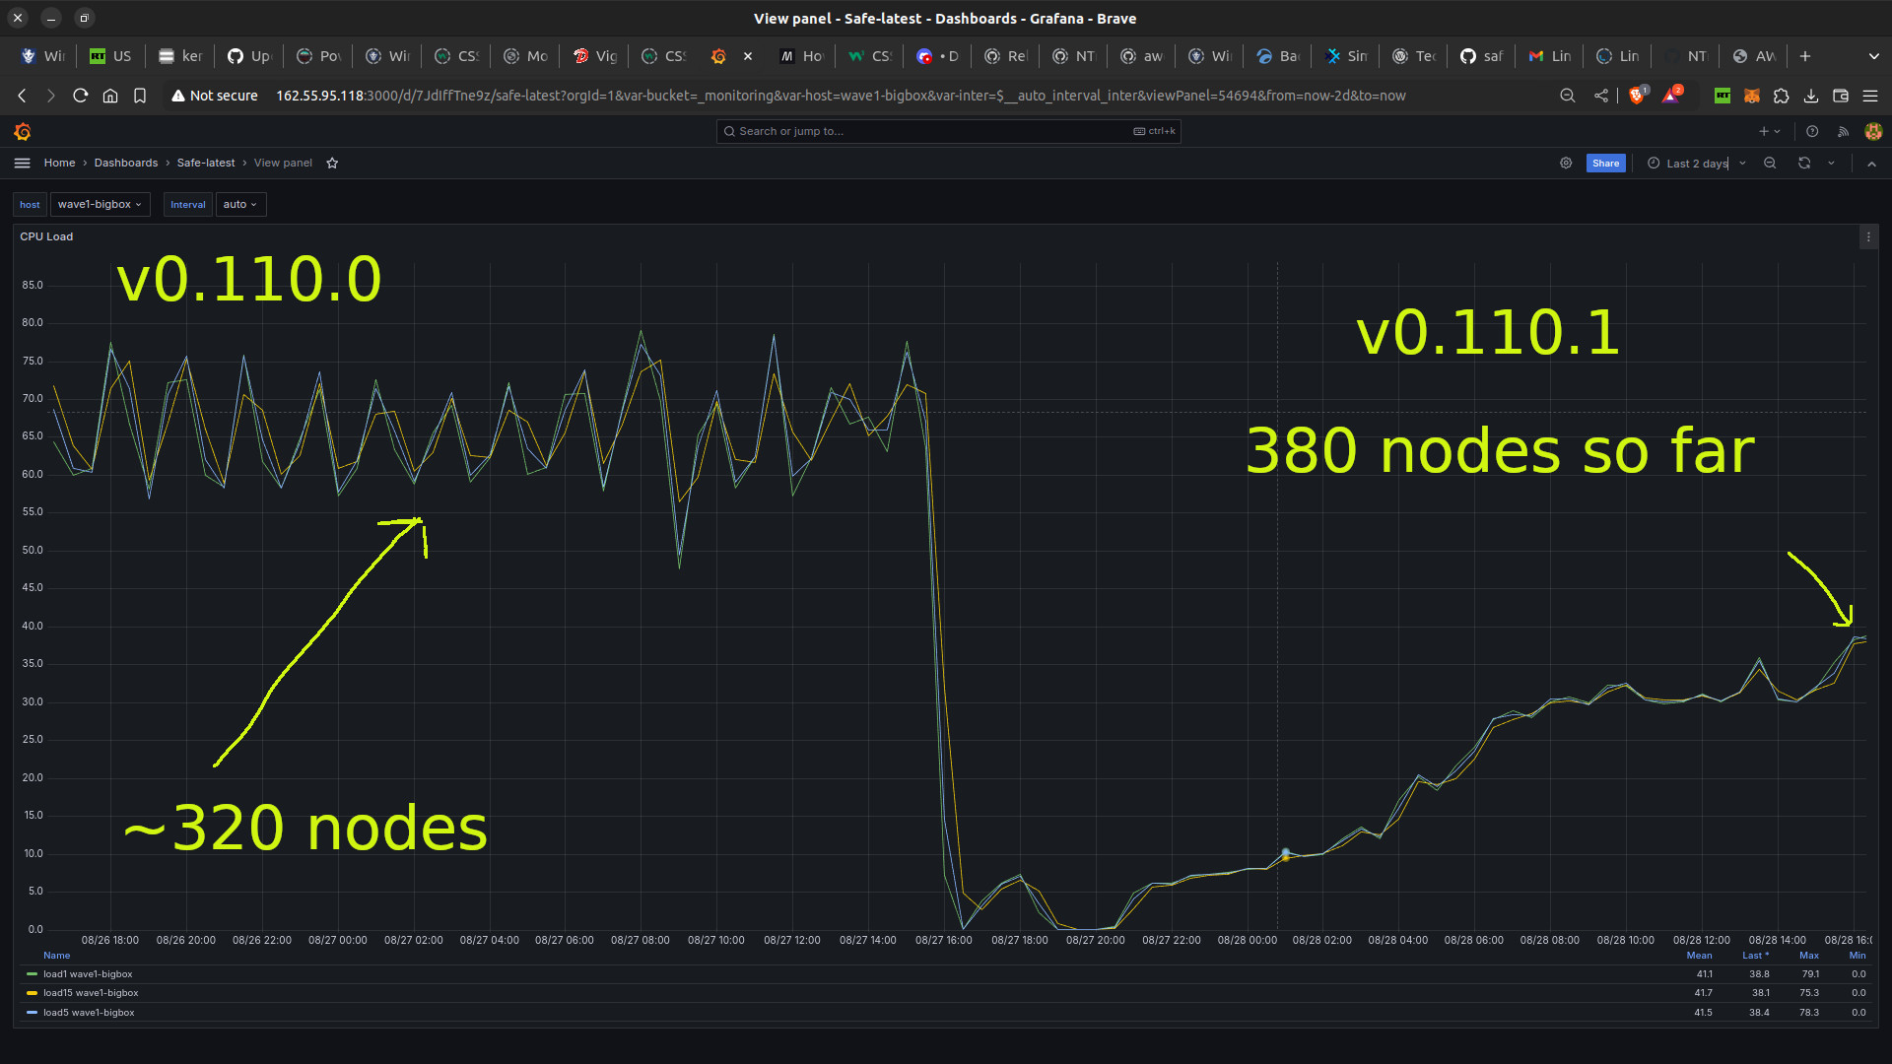Toggle load1 wave1-bigbox series visibility
The image size is (1892, 1064).
(88, 974)
